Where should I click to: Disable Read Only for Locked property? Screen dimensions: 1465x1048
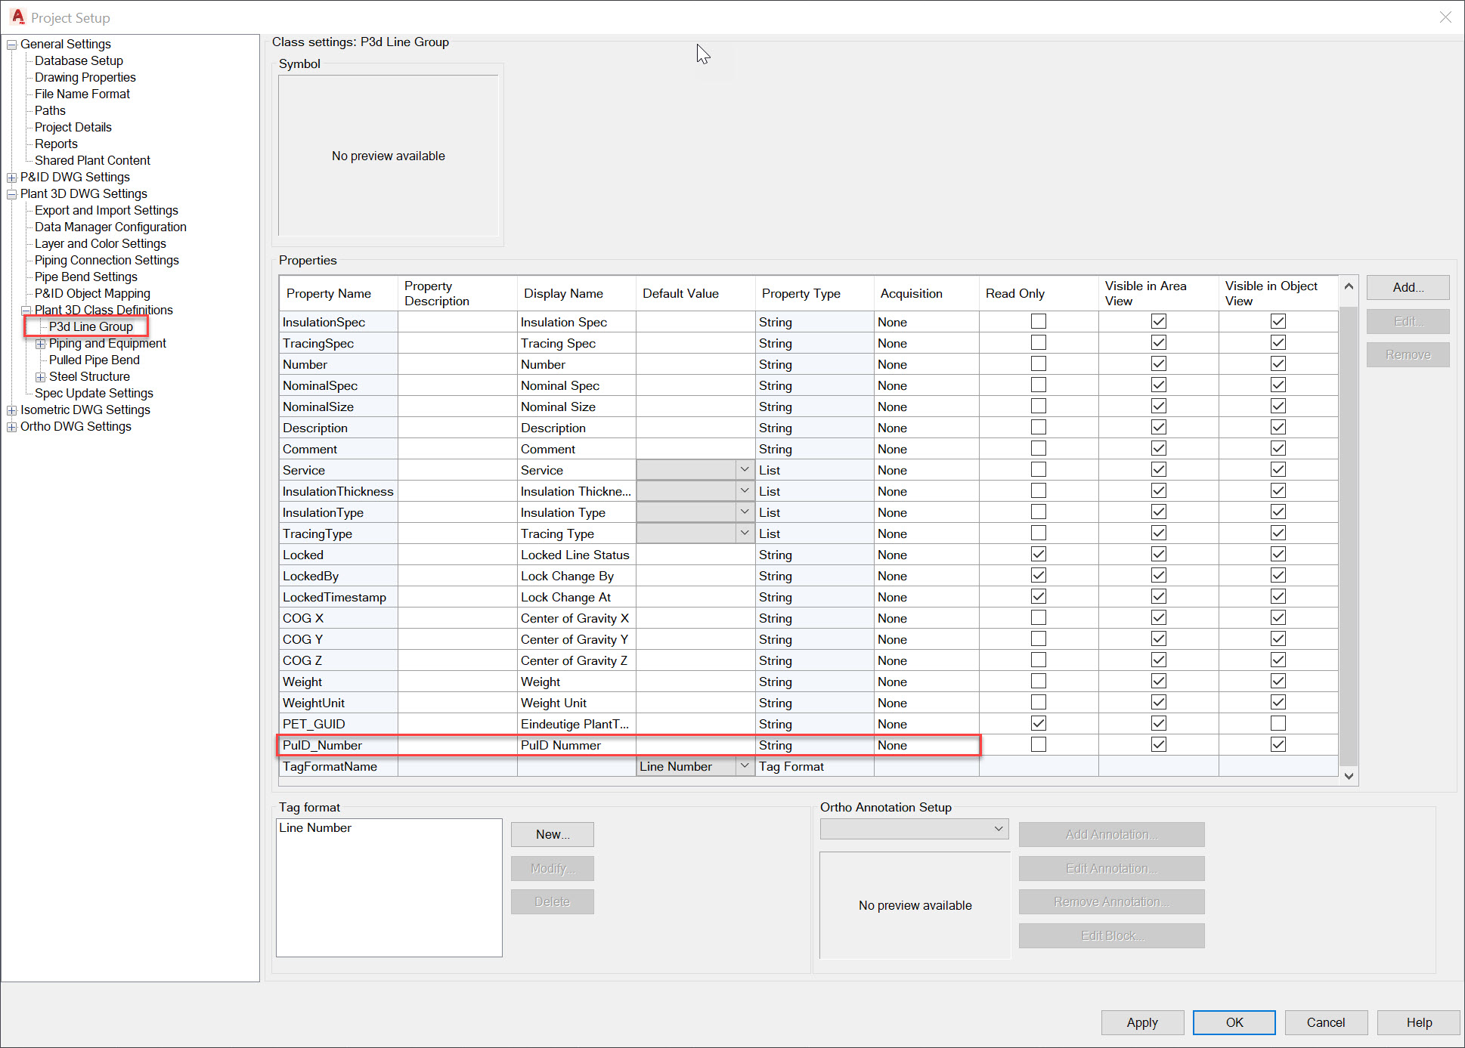1038,553
